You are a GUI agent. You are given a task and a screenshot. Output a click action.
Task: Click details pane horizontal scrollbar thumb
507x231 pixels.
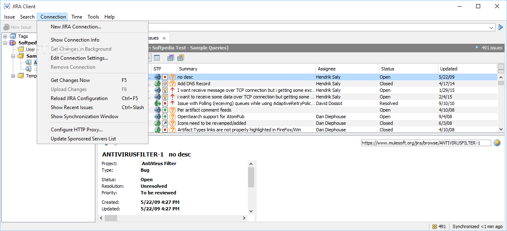coord(111,218)
